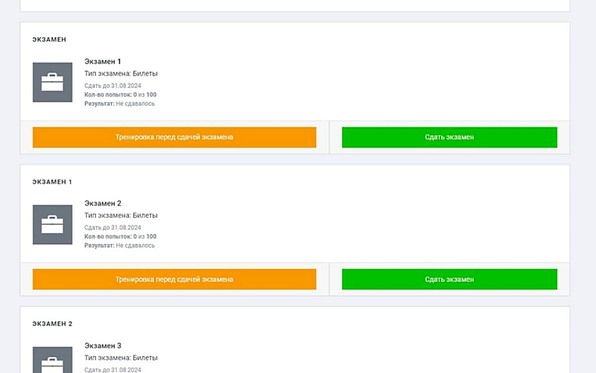Open Тренировка перед сдачей экзамена for Экзамен 2
Image resolution: width=596 pixels, height=373 pixels.
(174, 279)
